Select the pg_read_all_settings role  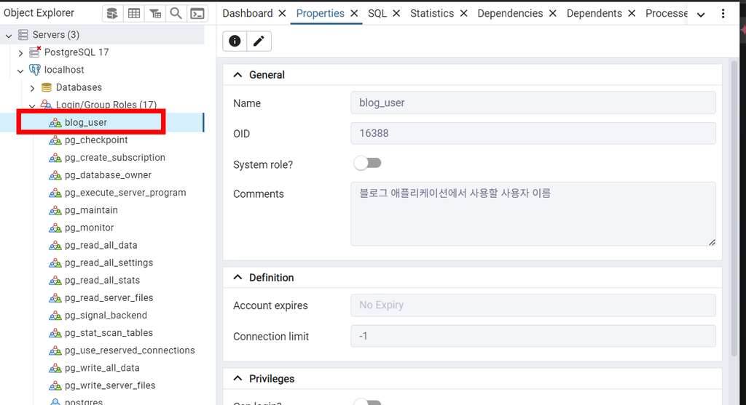[109, 263]
